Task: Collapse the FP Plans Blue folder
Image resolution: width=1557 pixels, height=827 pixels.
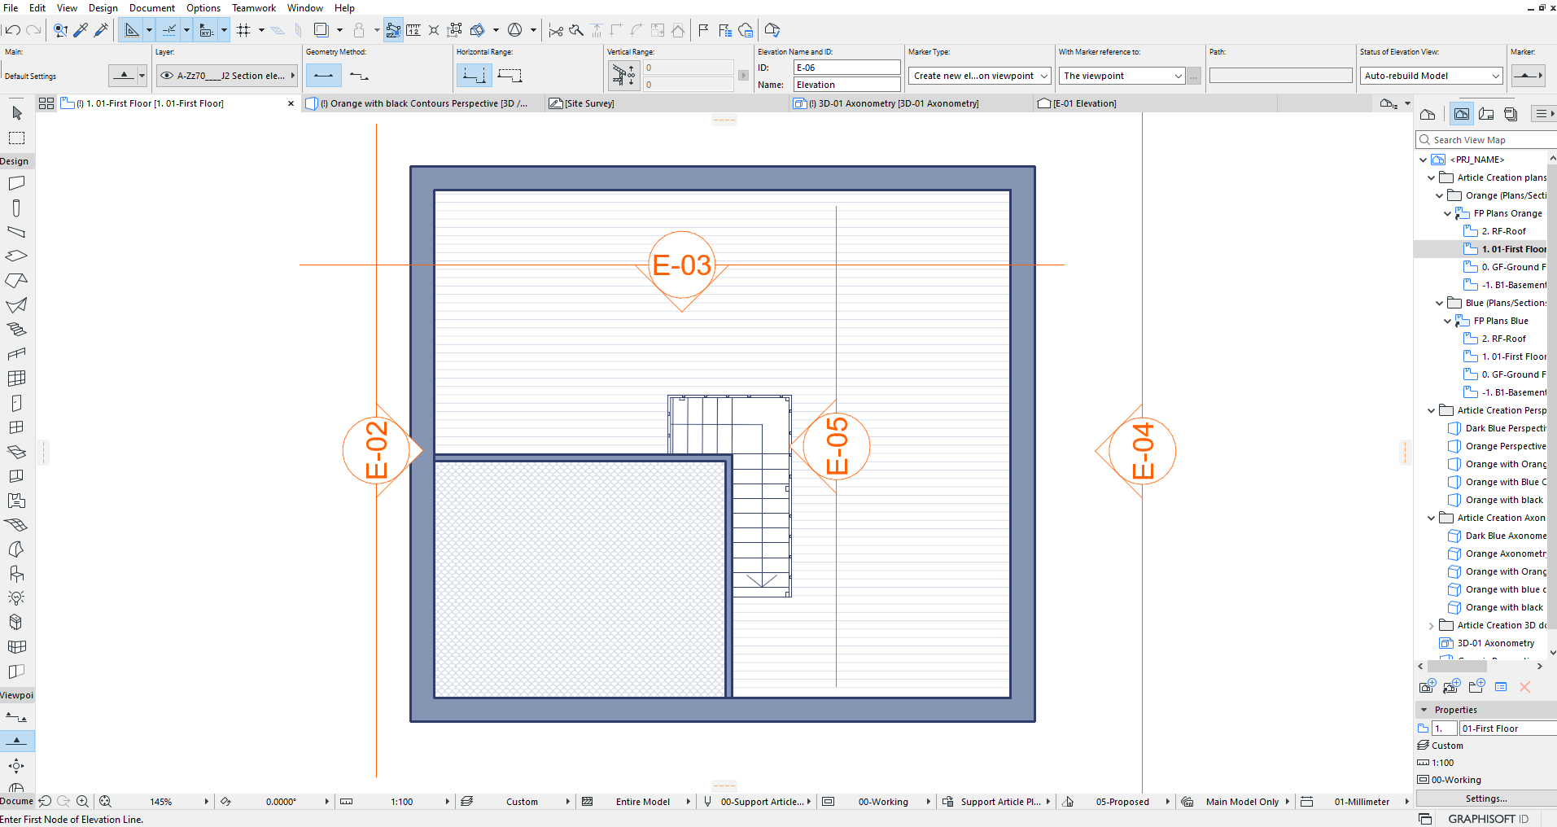Action: pos(1446,321)
